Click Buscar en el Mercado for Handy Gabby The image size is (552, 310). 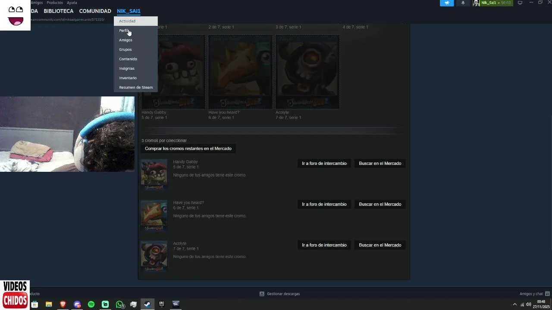pyautogui.click(x=380, y=164)
